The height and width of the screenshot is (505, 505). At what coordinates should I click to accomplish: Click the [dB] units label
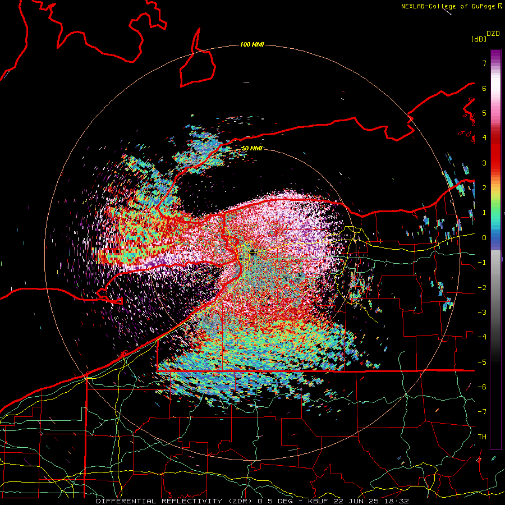click(479, 39)
